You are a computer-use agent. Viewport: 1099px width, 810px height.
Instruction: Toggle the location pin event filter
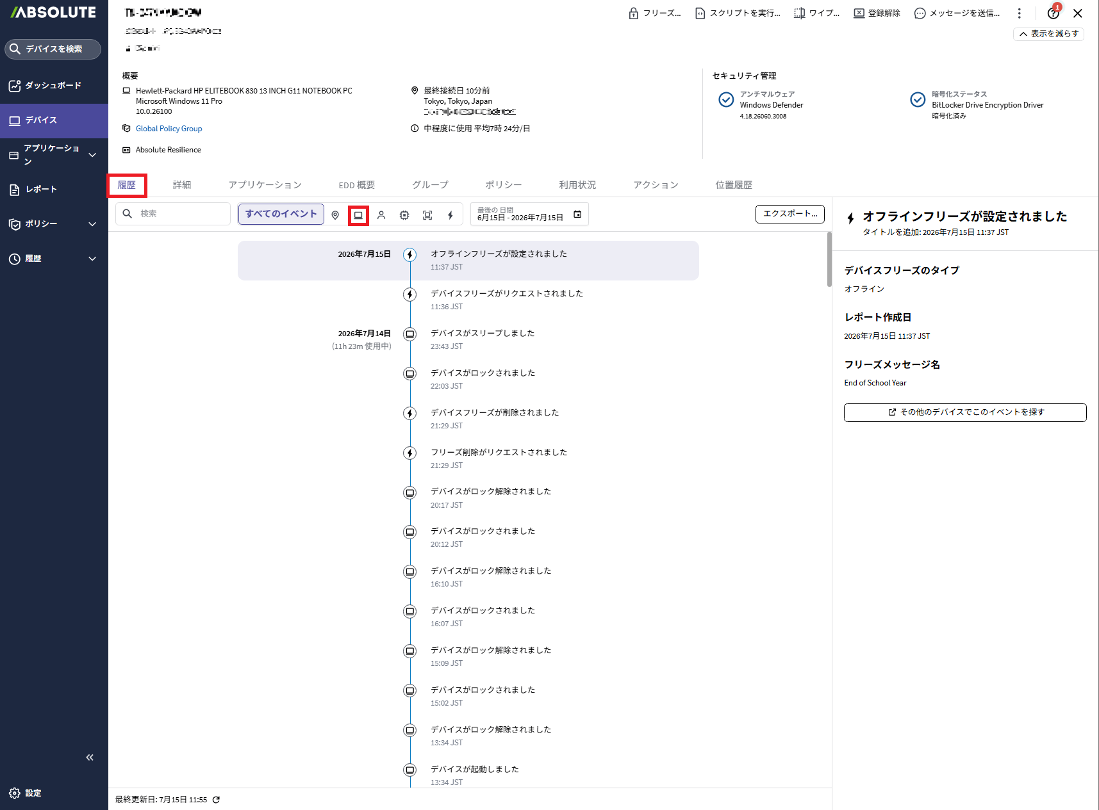click(x=335, y=215)
